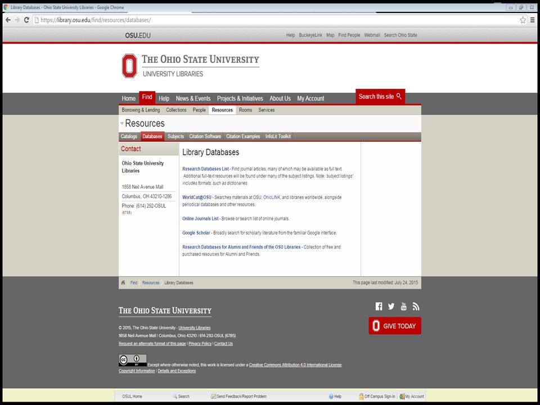
Task: Click the My Account icon in bottom toolbar
Action: [x=402, y=397]
